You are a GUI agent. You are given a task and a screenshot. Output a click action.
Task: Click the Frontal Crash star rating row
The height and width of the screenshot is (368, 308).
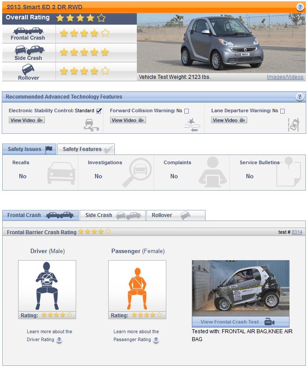84,33
